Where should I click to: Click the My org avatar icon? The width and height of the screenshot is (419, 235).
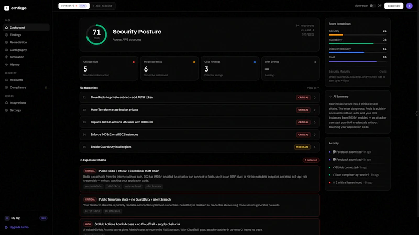pos(7,218)
